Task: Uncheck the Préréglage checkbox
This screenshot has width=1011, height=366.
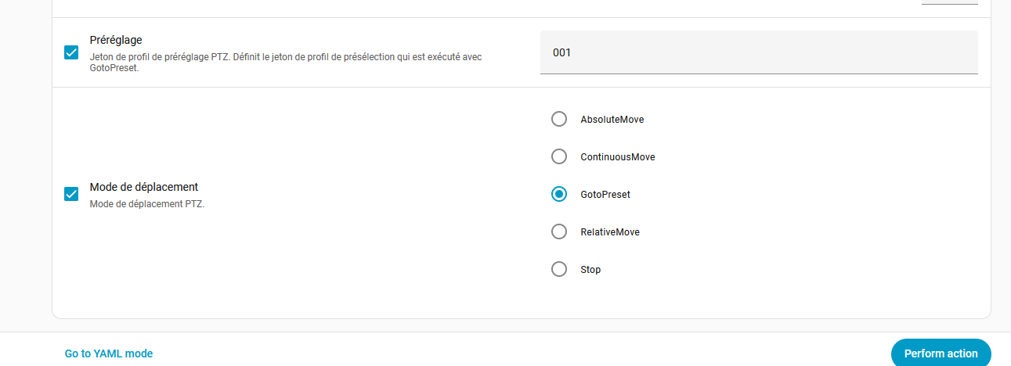Action: coord(71,52)
